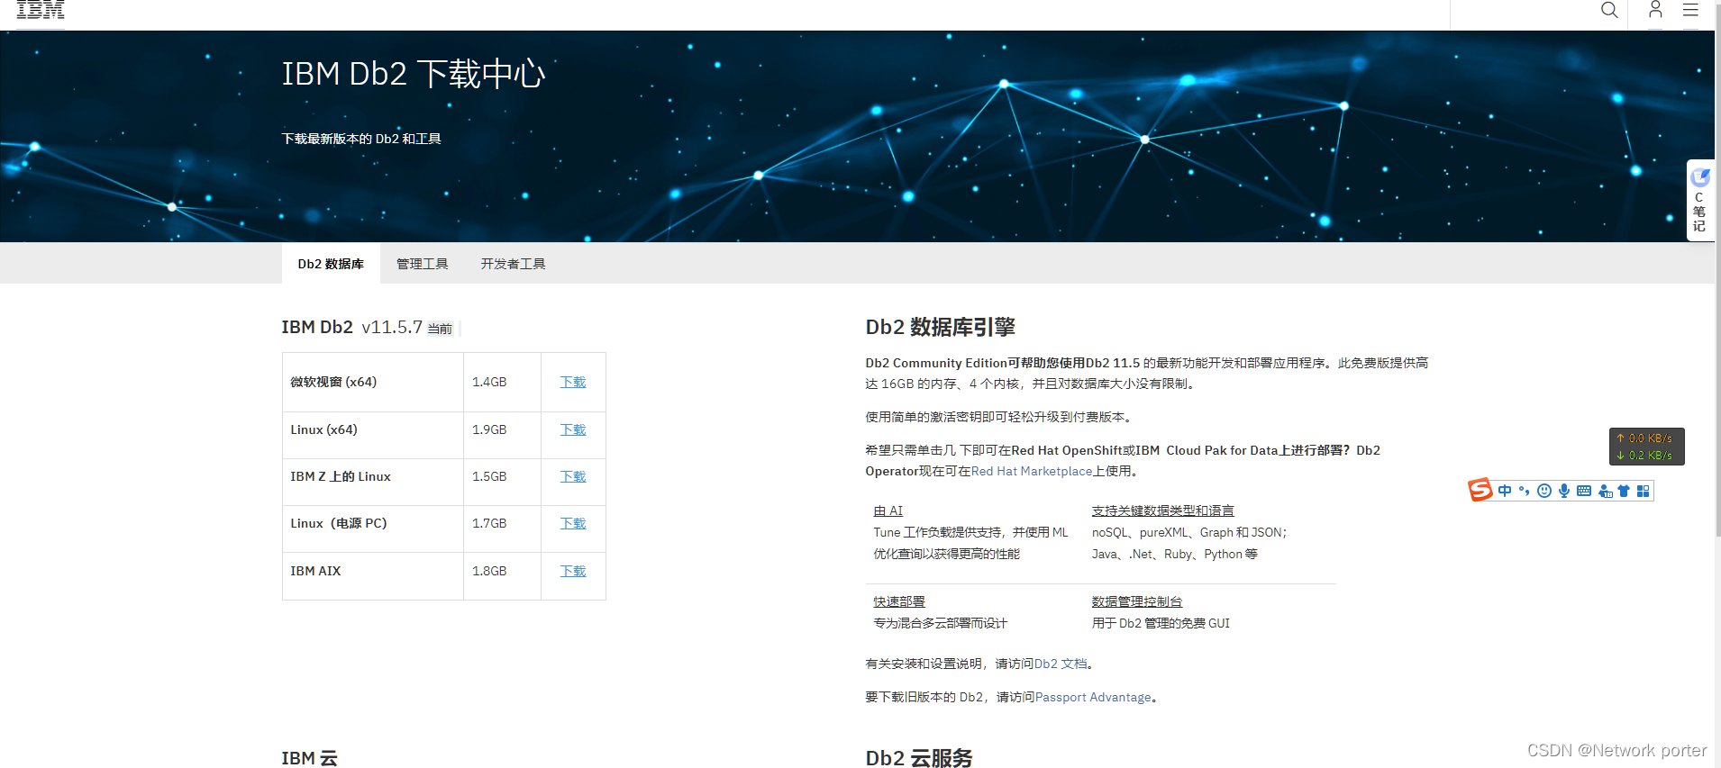Click the IME account icon with badge
1721x768 pixels.
[1605, 491]
